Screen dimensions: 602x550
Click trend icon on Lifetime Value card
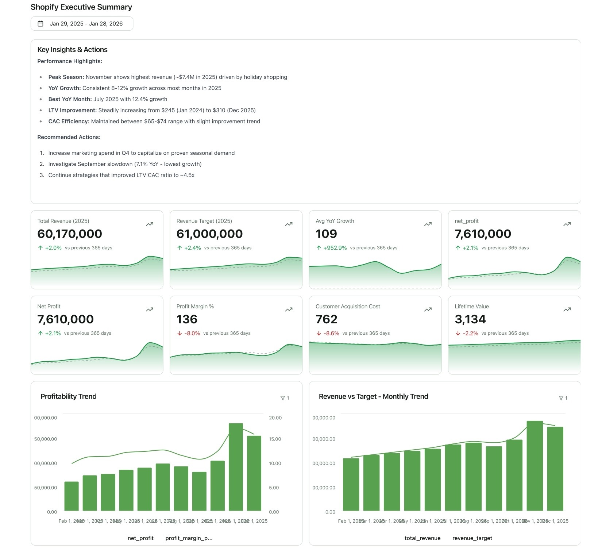coord(567,309)
